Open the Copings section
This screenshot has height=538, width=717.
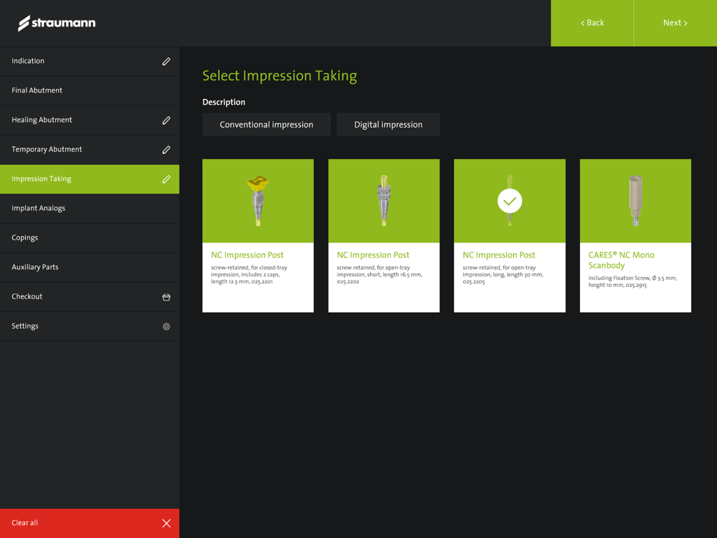point(90,238)
